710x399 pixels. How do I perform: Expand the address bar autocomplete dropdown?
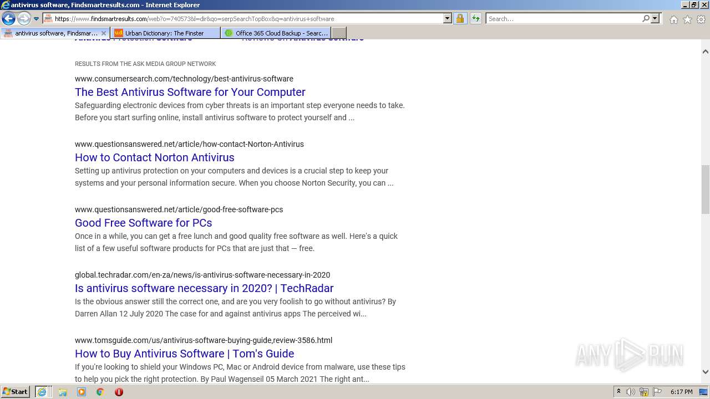tap(448, 19)
